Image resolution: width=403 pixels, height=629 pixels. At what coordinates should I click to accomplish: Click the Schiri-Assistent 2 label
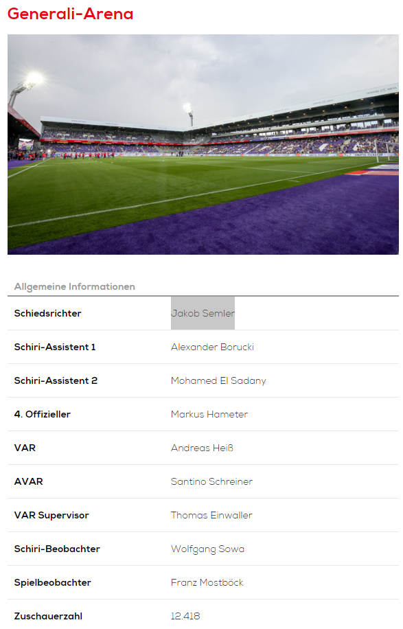56,380
